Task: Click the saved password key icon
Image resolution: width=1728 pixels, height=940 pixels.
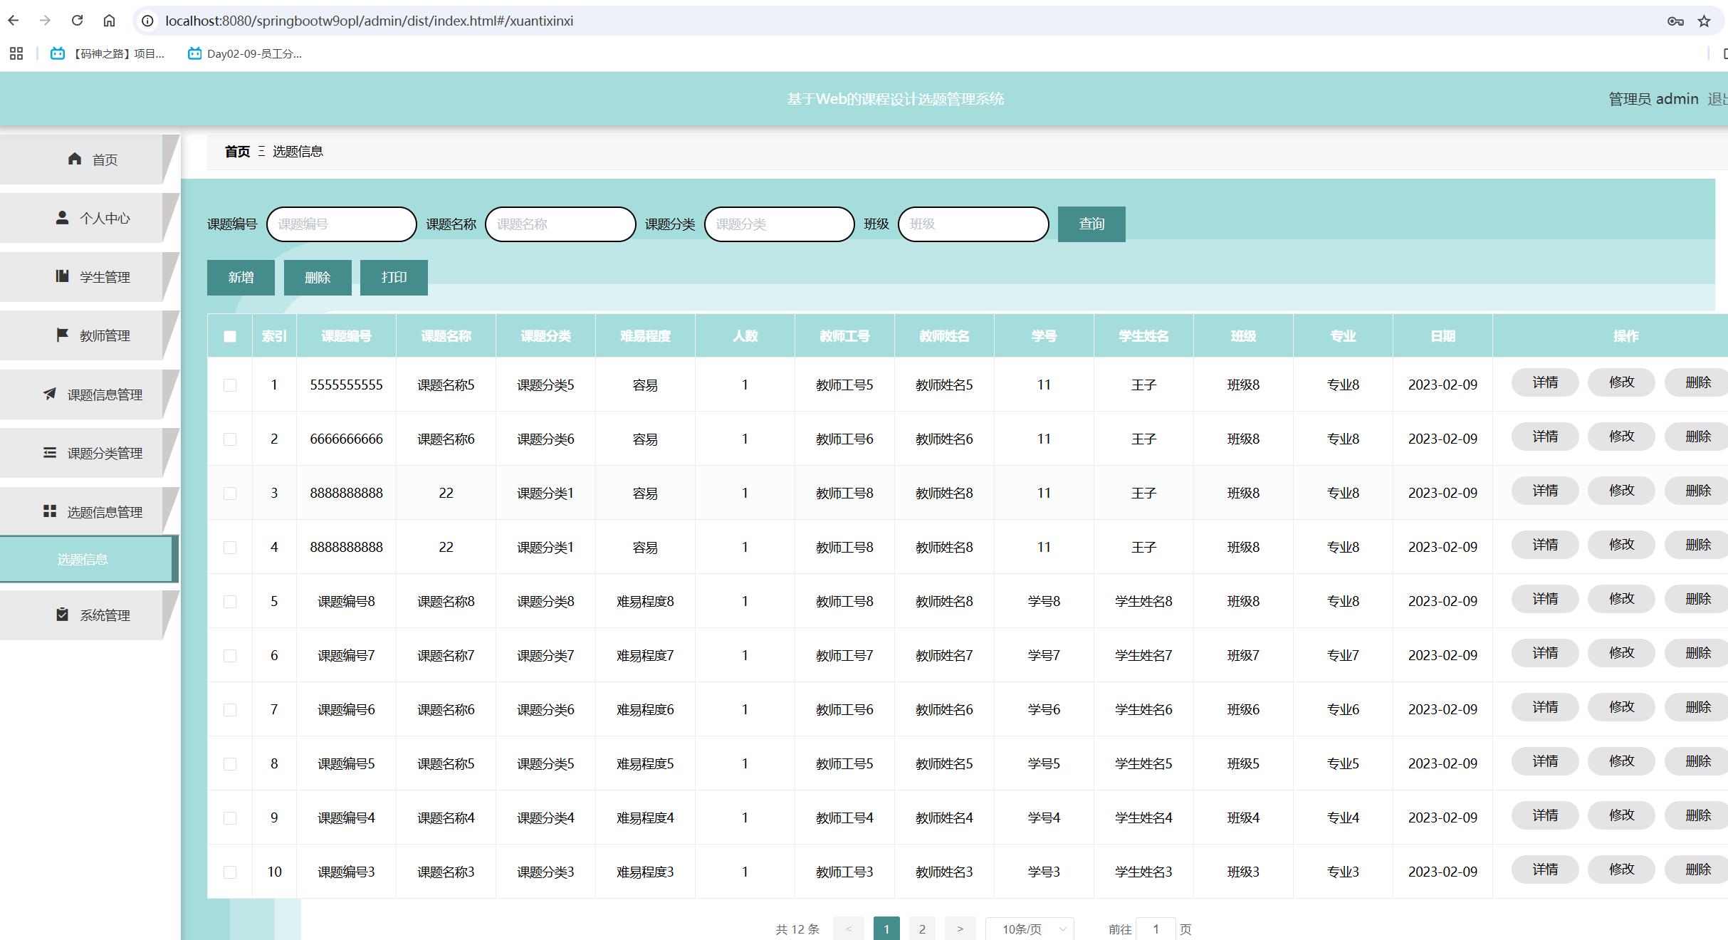Action: tap(1675, 21)
